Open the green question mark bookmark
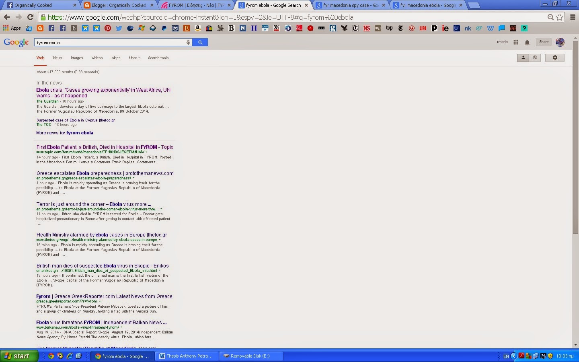The image size is (579, 362). [x=524, y=28]
